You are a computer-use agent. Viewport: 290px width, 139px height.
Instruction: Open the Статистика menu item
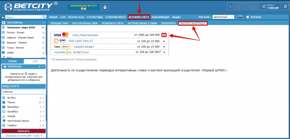[95, 17]
